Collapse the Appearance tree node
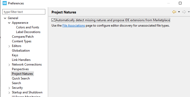The height and width of the screenshot is (97, 190). click(9, 23)
